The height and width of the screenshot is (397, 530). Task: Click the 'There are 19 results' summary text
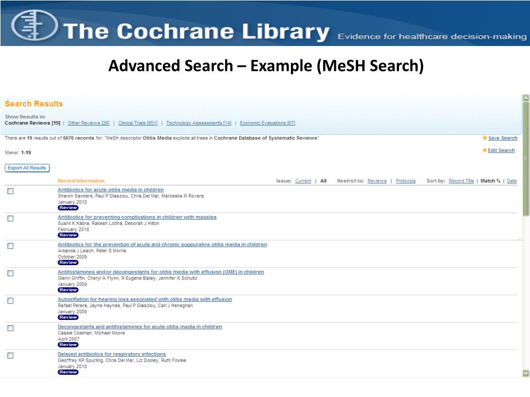pos(162,138)
